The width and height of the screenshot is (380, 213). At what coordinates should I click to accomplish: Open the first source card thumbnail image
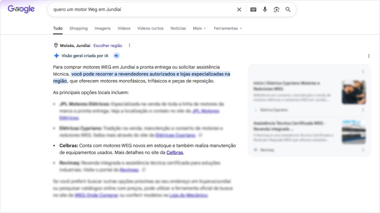point(354,92)
